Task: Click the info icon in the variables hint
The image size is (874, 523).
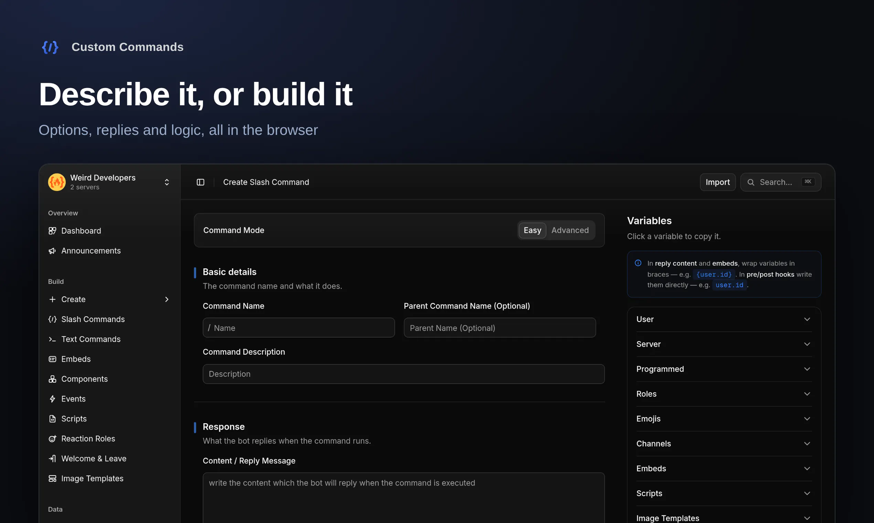Action: point(638,263)
